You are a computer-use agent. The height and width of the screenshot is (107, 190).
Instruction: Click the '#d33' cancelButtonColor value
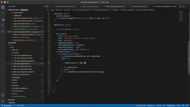(78, 47)
